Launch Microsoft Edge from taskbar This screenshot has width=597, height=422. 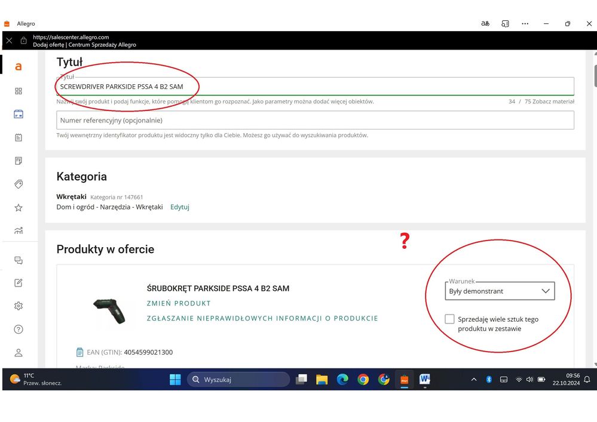point(342,380)
